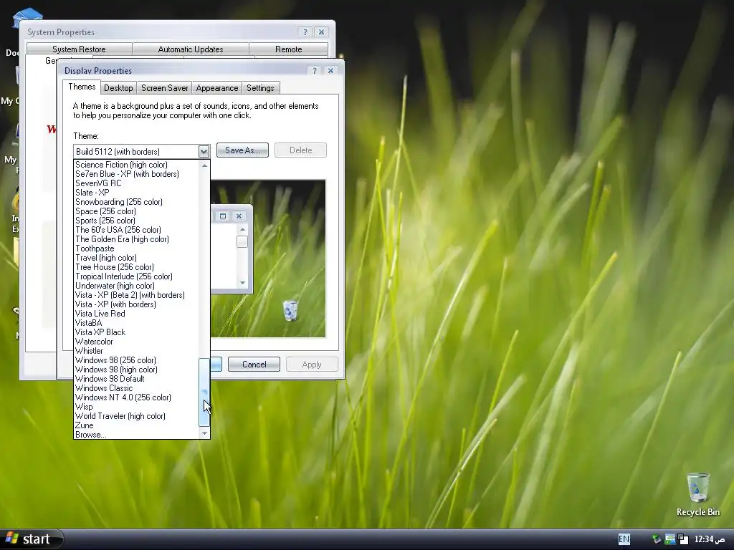Open System Restore tab in System Properties

pyautogui.click(x=79, y=49)
